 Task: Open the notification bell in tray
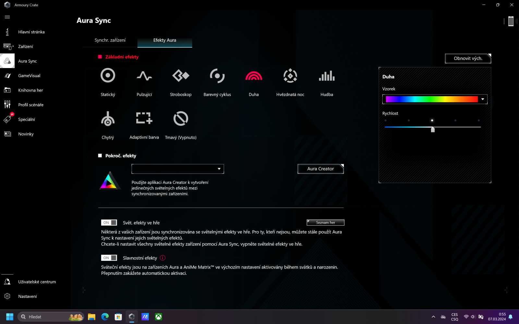point(511,317)
